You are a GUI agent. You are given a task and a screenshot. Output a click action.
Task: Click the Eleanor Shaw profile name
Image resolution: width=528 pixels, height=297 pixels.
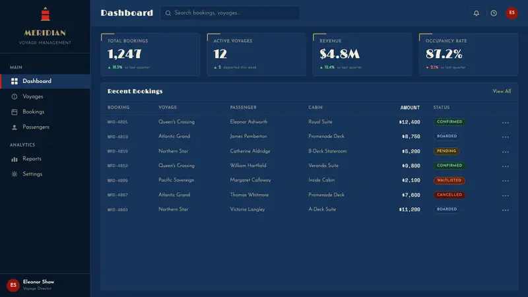click(x=38, y=282)
